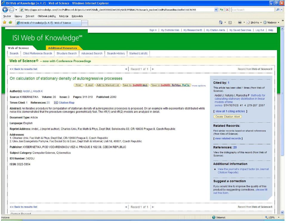
Task: Open Favorites Center star icon
Action: [x=4, y=22]
